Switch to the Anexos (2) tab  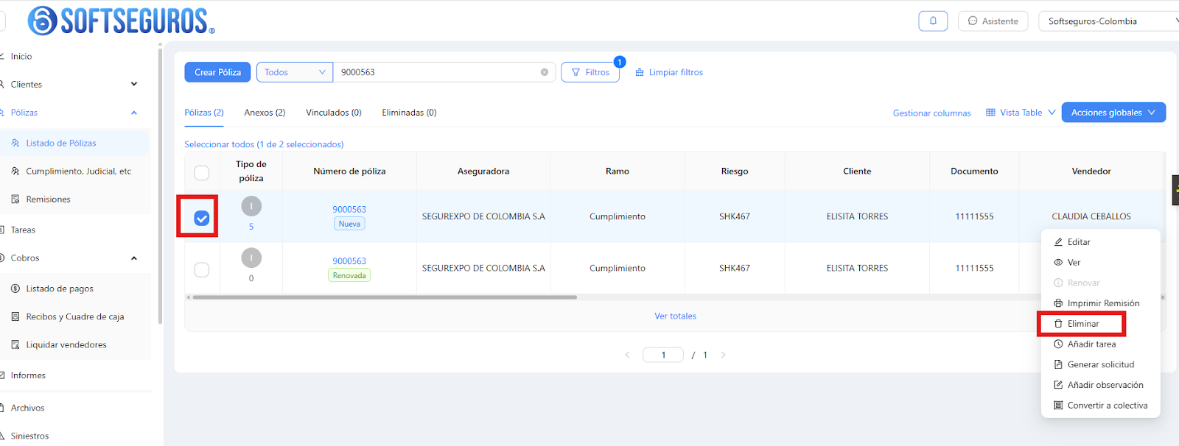click(265, 113)
